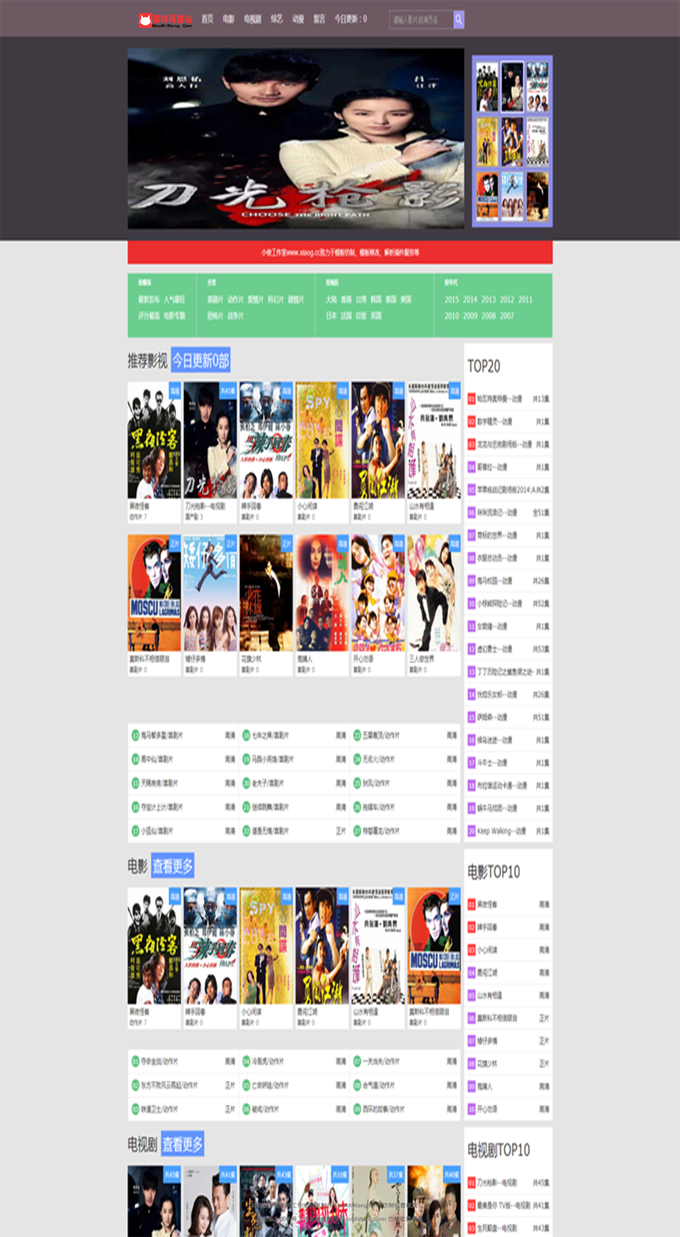Filter by year 2011
Screen dimensions: 680x1237
525,299
